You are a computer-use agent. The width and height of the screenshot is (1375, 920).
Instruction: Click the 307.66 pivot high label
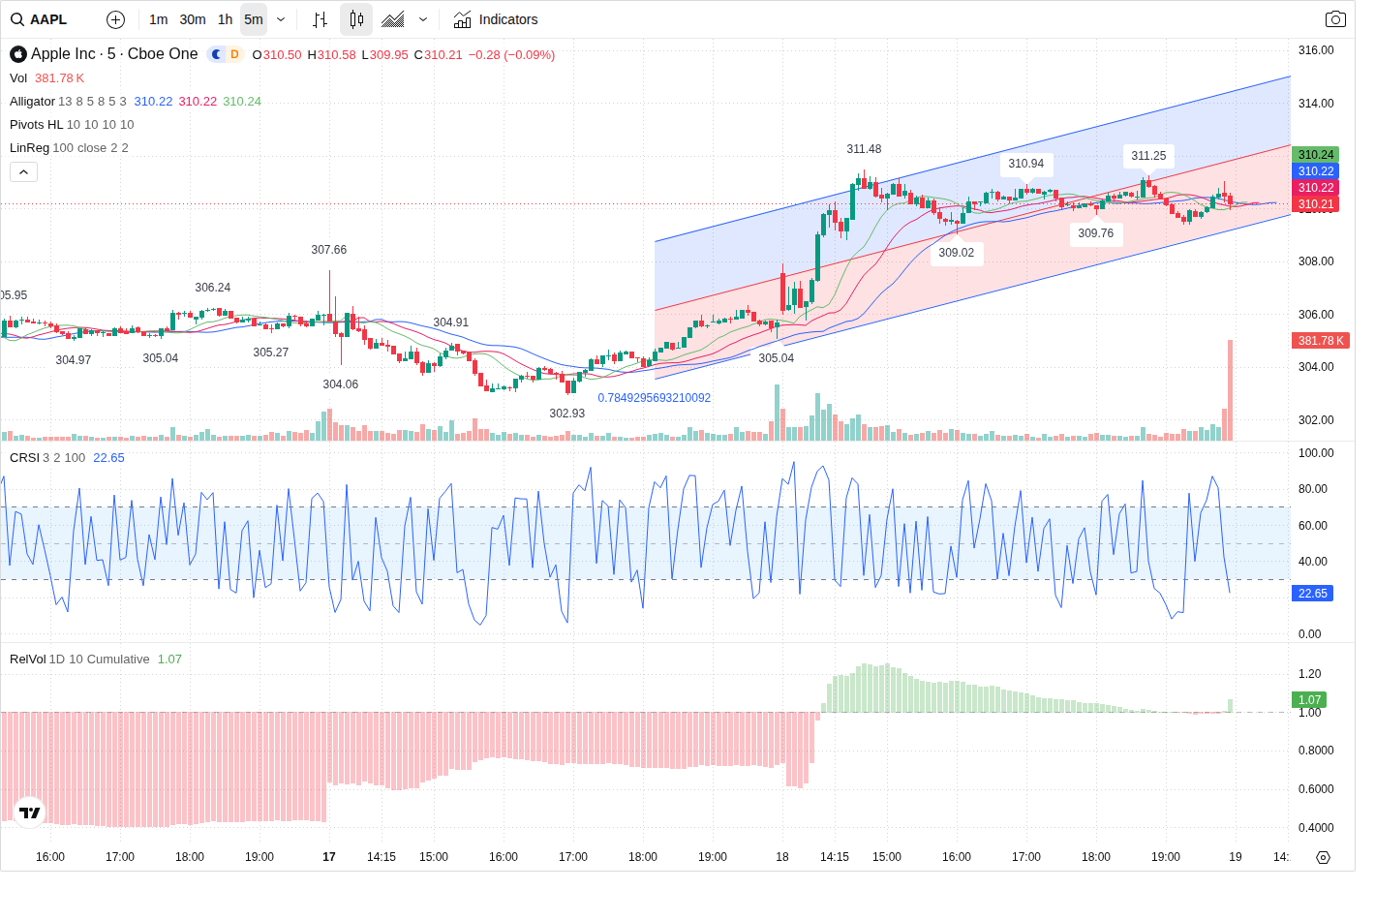[x=328, y=250]
